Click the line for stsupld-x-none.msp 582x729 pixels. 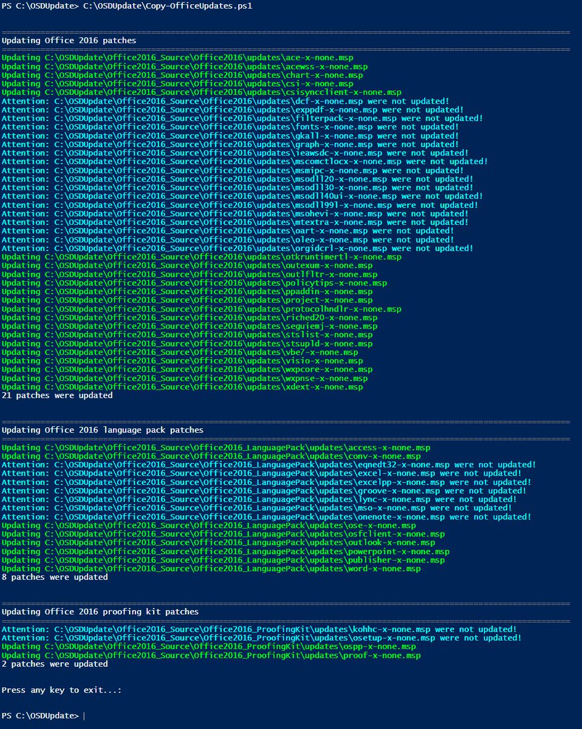point(187,343)
